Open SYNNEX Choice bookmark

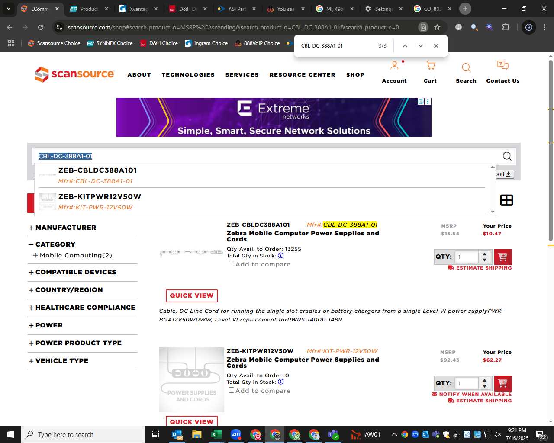(110, 43)
